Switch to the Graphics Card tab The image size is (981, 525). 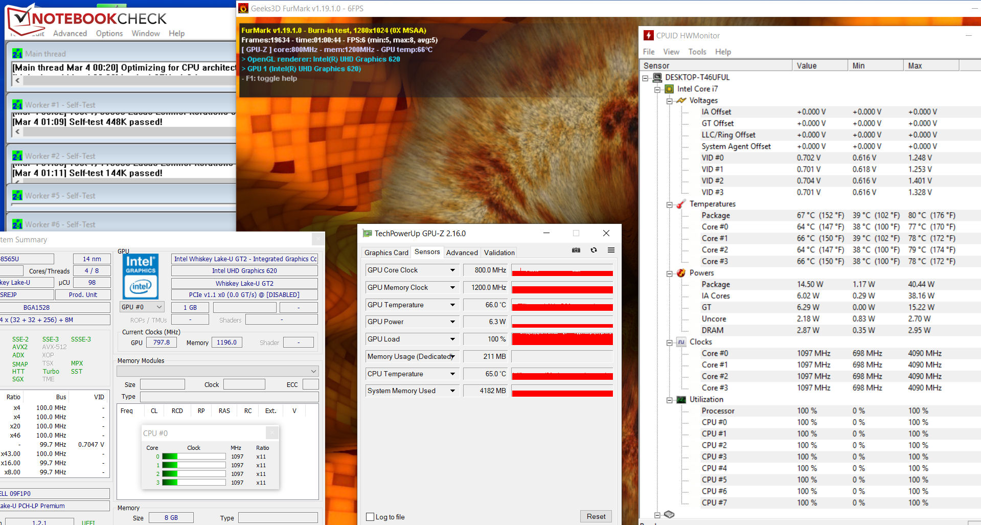386,253
